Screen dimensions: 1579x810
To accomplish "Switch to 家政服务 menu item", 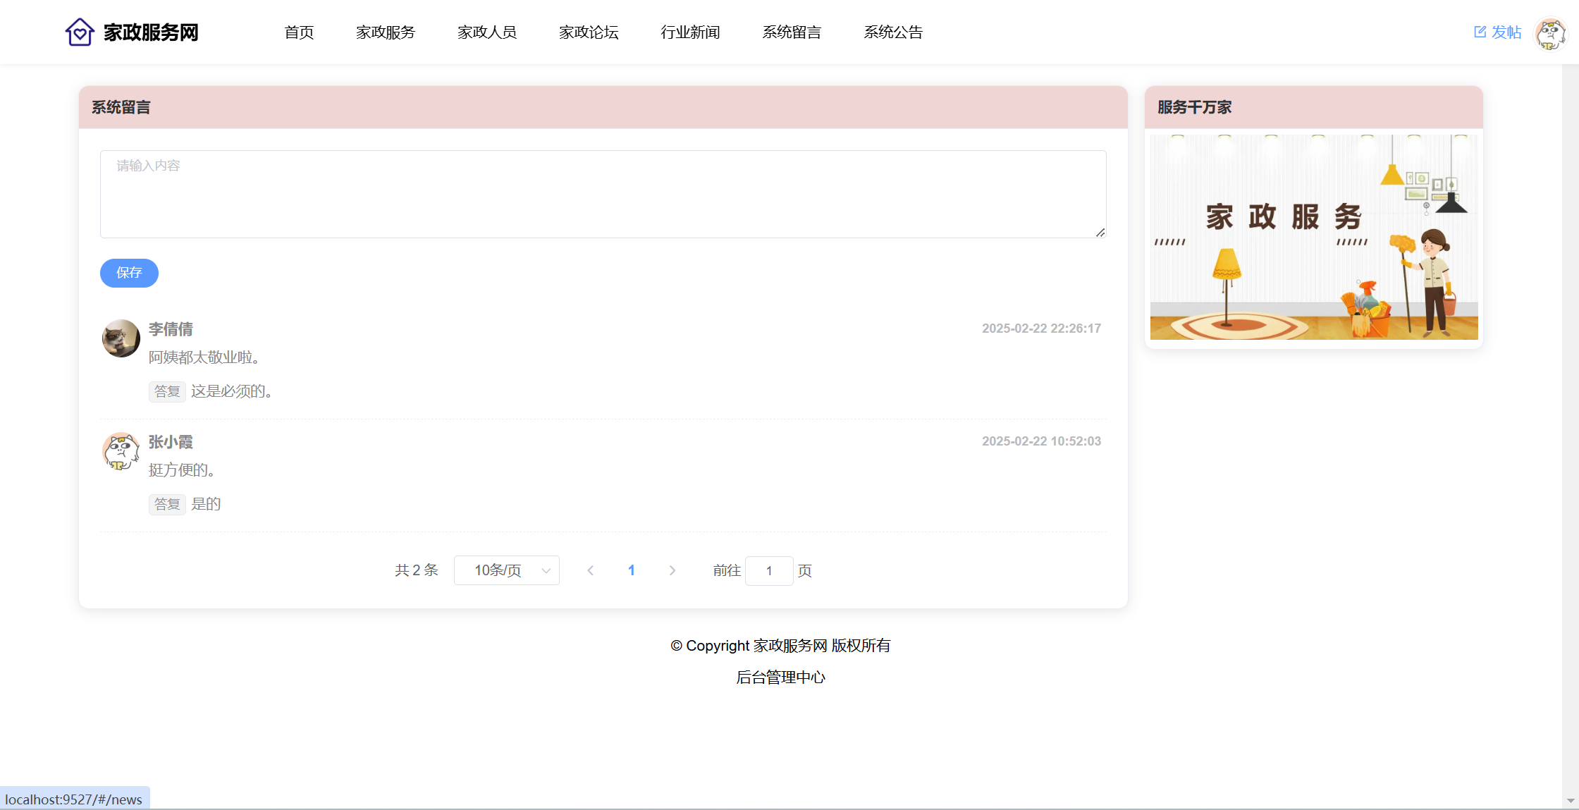I will point(386,32).
